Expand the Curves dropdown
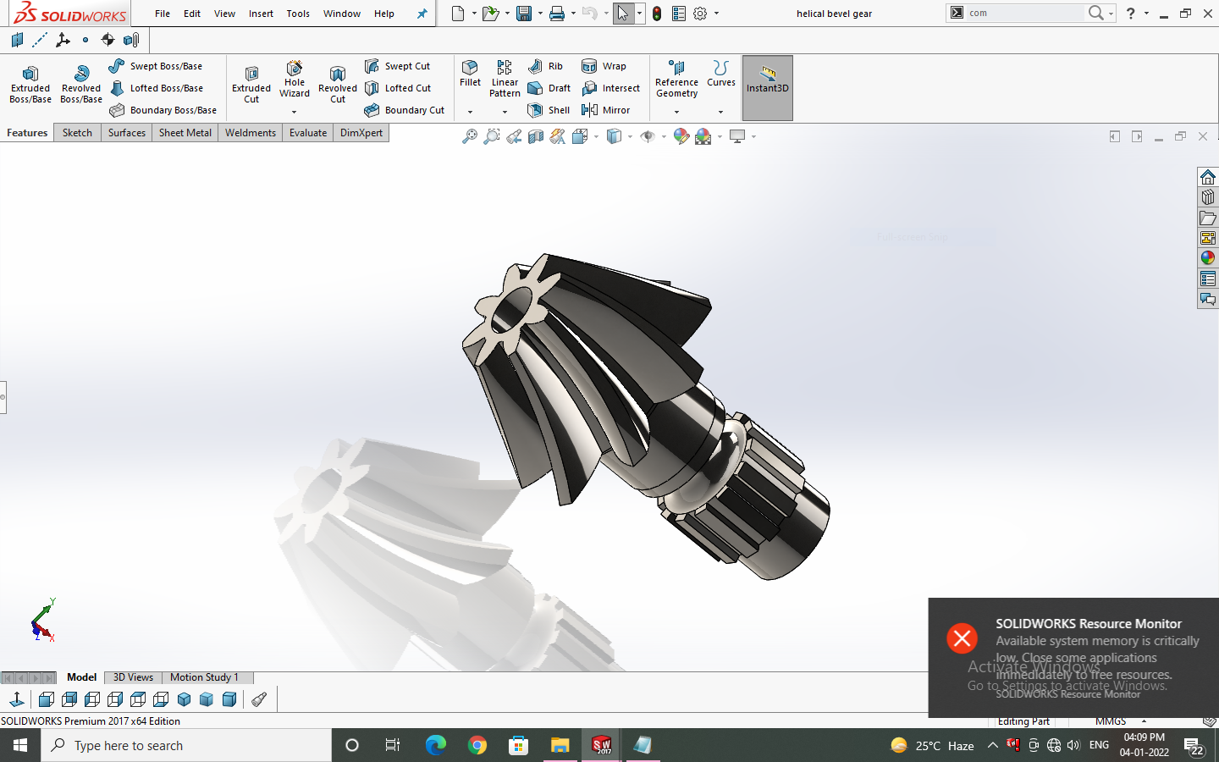1219x762 pixels. coord(720,112)
